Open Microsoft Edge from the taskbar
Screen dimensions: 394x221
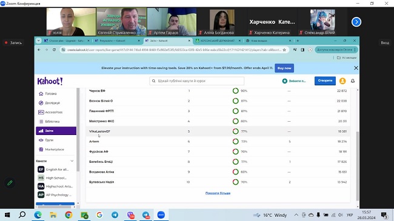pyautogui.click(x=38, y=215)
